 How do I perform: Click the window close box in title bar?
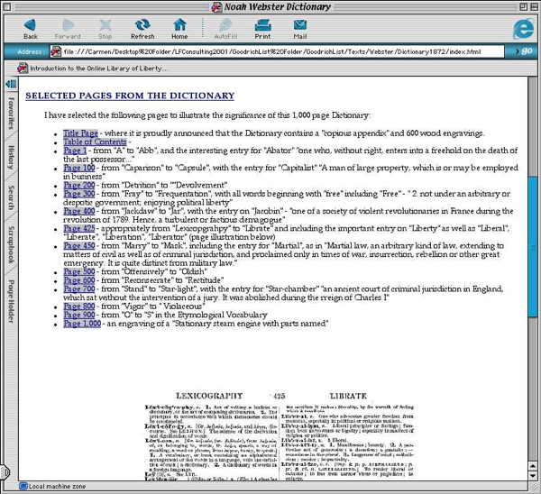(x=7, y=6)
